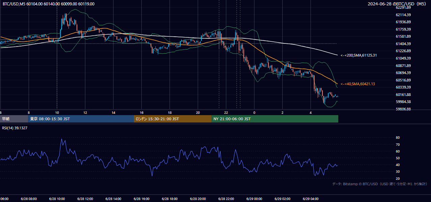The height and width of the screenshot is (202, 431).
Task: Click hour 22 on price chart time axis
Action: pyautogui.click(x=226, y=112)
